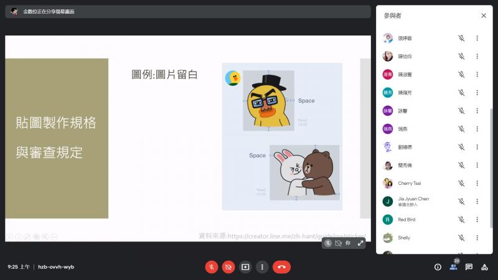Click the teal R avatar of Red Bird
498x280 pixels.
(x=388, y=220)
